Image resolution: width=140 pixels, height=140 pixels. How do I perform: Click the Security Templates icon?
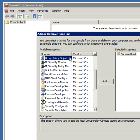coord(43,110)
